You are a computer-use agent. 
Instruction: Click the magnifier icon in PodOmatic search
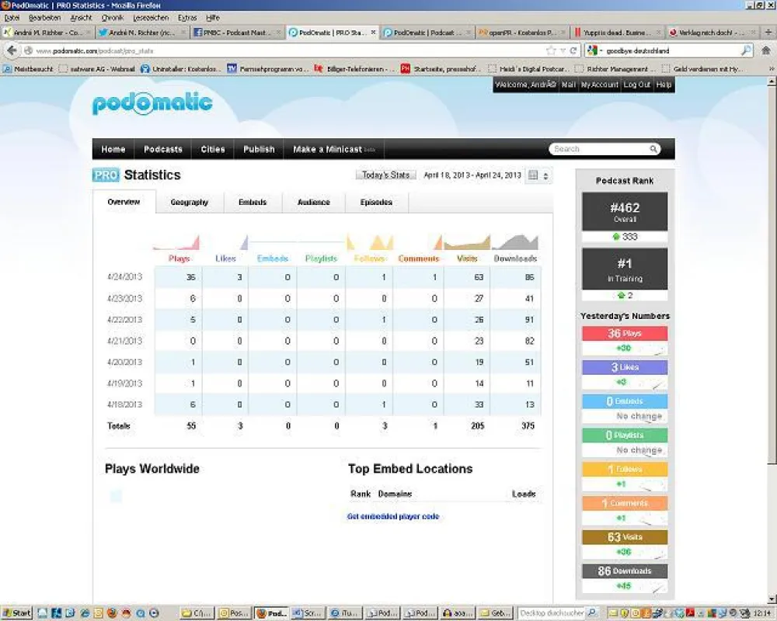pyautogui.click(x=653, y=148)
